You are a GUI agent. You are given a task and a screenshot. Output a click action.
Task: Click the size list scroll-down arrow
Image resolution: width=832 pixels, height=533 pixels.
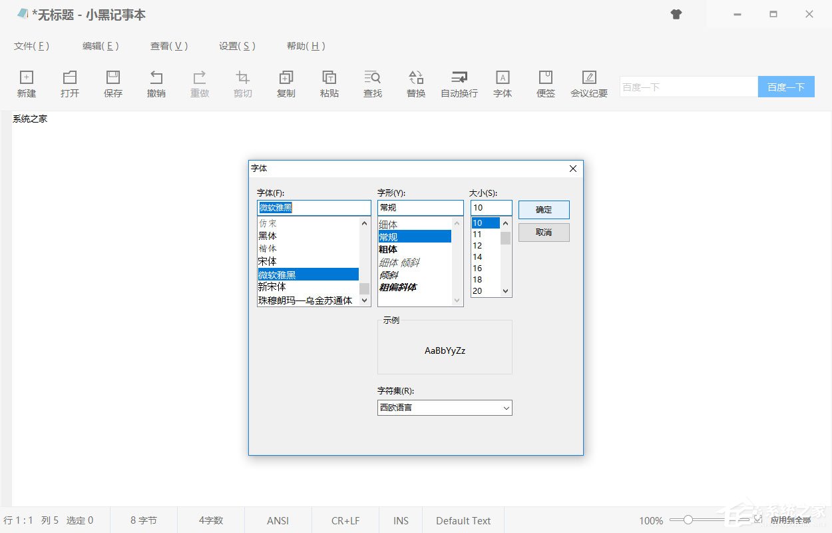click(x=505, y=291)
